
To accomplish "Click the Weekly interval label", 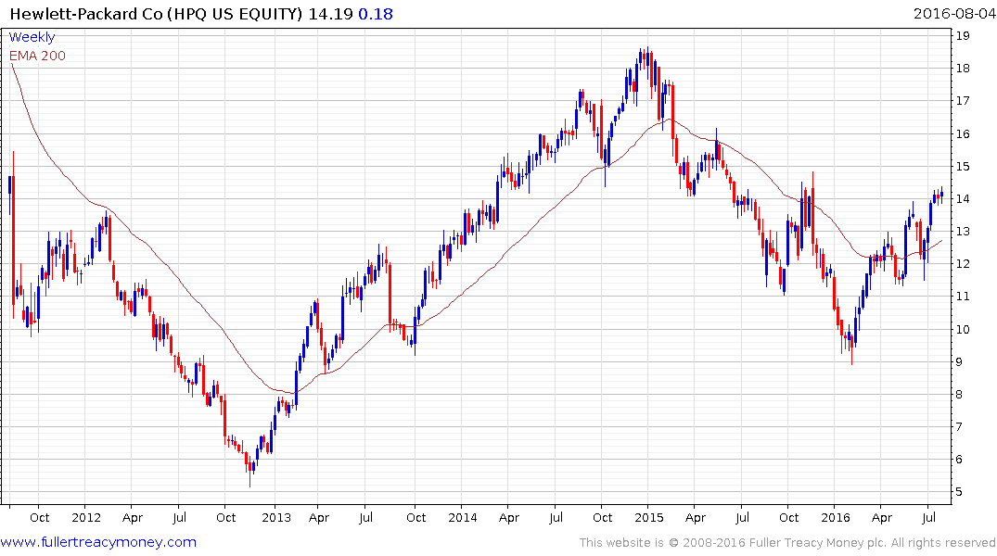I will (x=32, y=37).
